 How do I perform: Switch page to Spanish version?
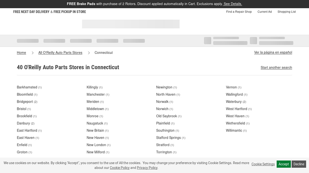coord(273,52)
